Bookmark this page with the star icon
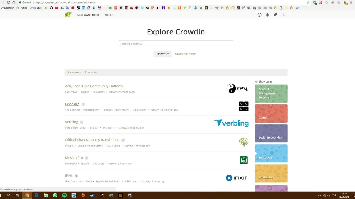This screenshot has height=199, width=355. click(308, 2)
